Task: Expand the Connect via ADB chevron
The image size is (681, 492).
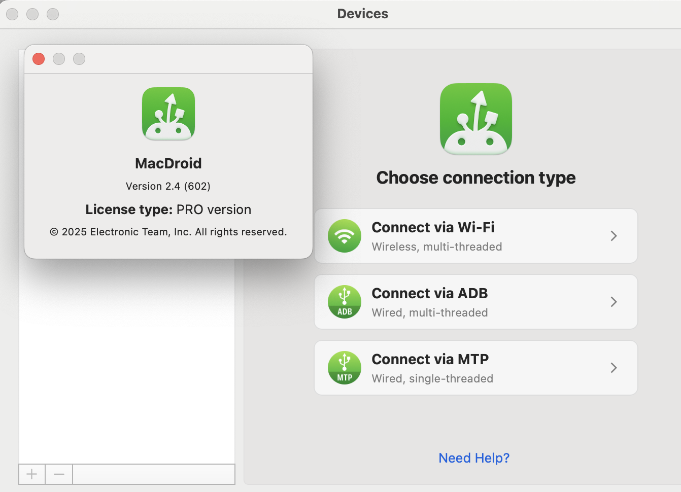Action: pos(614,302)
